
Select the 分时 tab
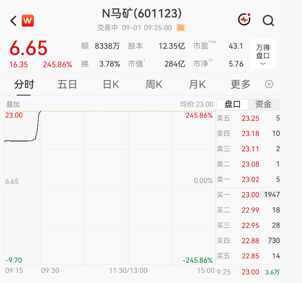tap(24, 84)
